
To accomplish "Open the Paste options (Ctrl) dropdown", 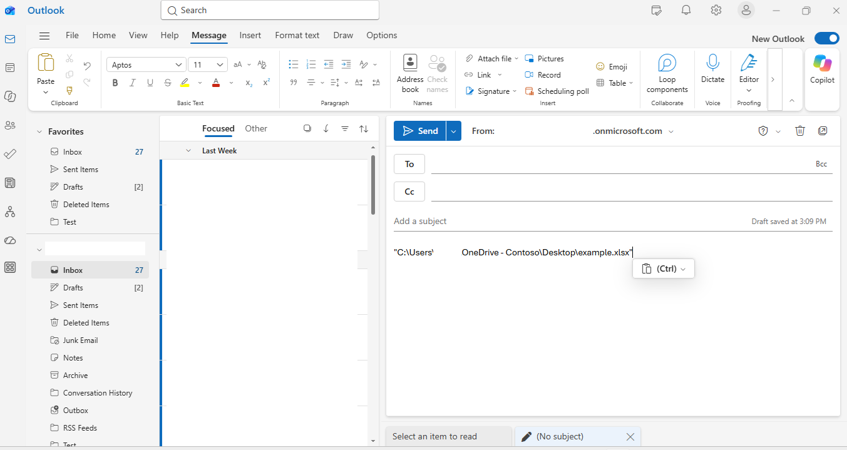I will coord(664,268).
